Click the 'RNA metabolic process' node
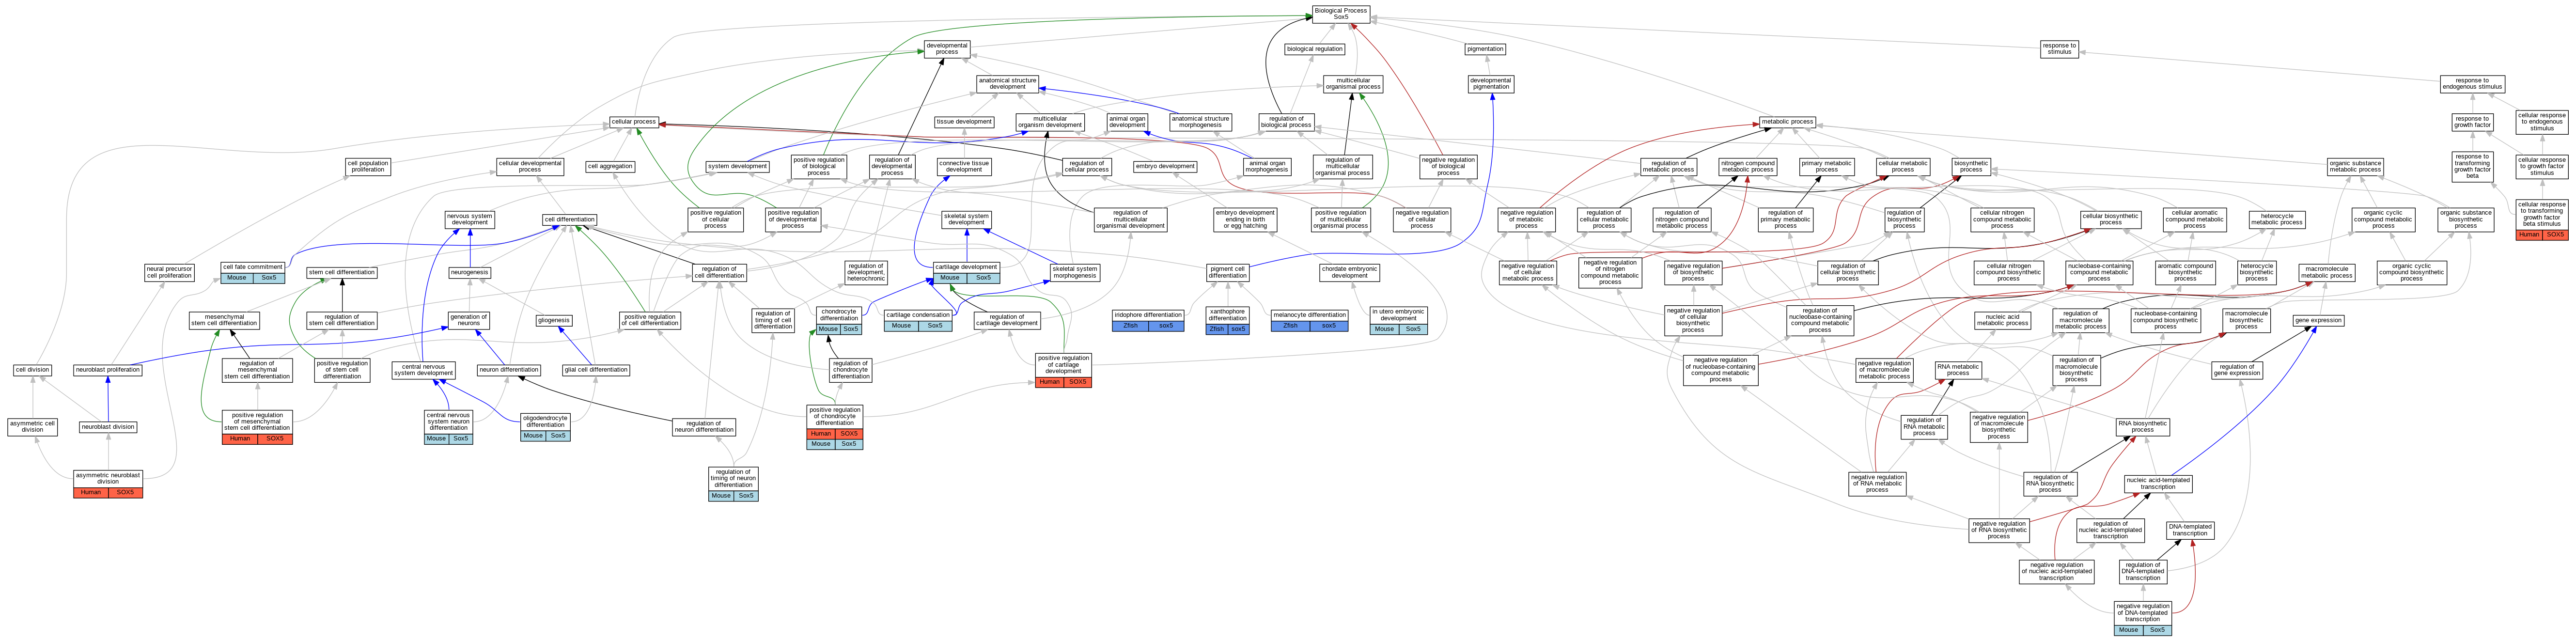The height and width of the screenshot is (641, 2576). tap(1958, 370)
